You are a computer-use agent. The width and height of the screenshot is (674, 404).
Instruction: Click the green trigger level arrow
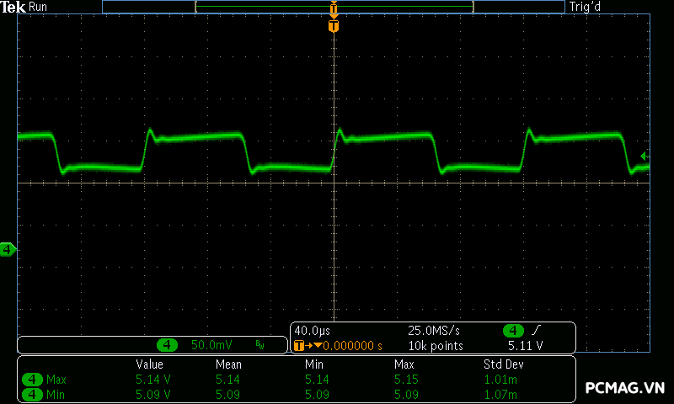[x=644, y=156]
